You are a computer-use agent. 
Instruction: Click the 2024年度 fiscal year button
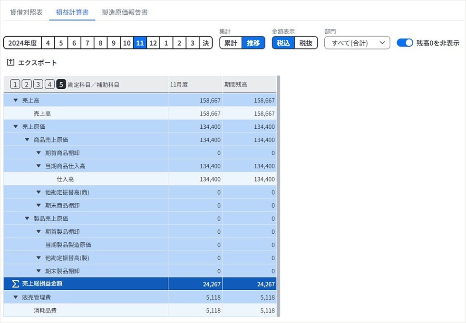22,43
